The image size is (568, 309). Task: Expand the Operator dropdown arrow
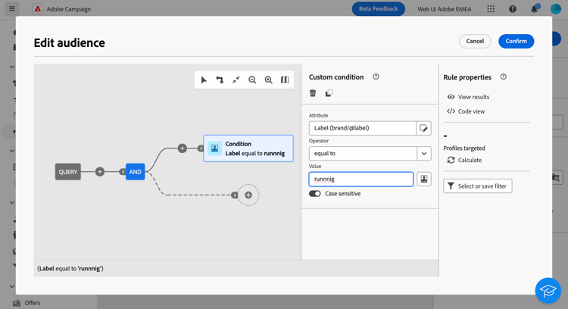click(x=424, y=153)
